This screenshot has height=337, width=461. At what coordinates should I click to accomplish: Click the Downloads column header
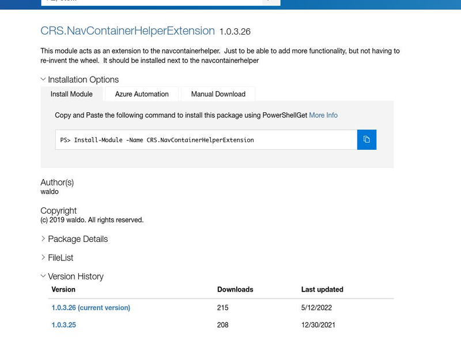pyautogui.click(x=235, y=289)
